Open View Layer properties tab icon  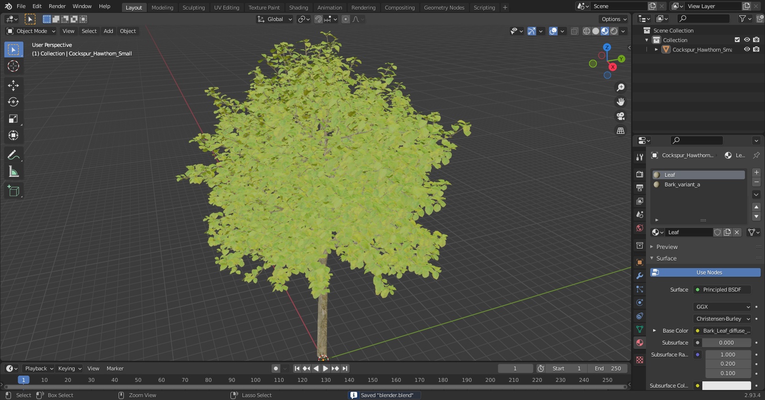coord(640,201)
